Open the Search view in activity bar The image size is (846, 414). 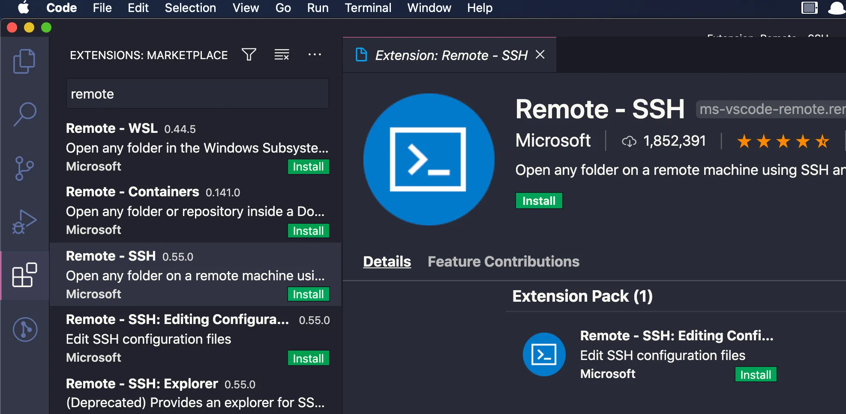(x=24, y=114)
